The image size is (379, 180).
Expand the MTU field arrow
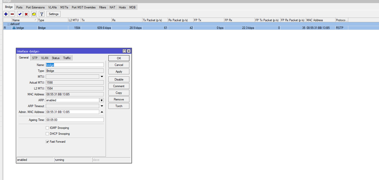click(x=102, y=77)
